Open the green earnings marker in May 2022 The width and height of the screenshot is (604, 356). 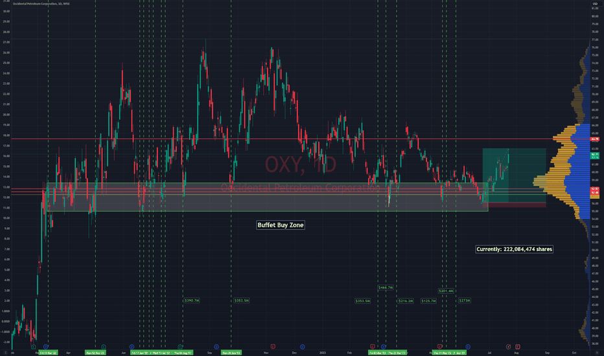point(103,347)
